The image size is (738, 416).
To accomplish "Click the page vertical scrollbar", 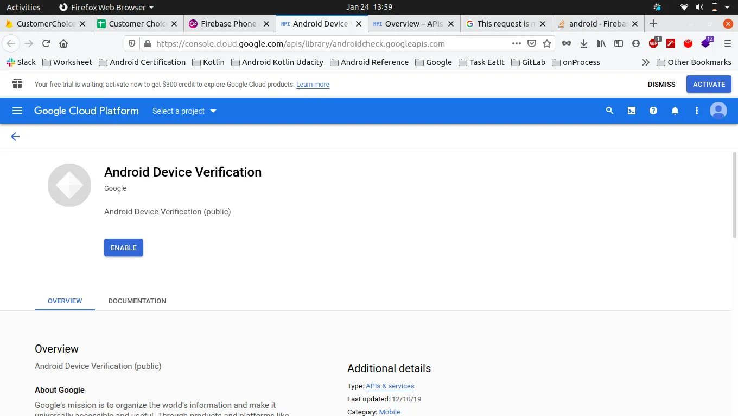I will 735,195.
